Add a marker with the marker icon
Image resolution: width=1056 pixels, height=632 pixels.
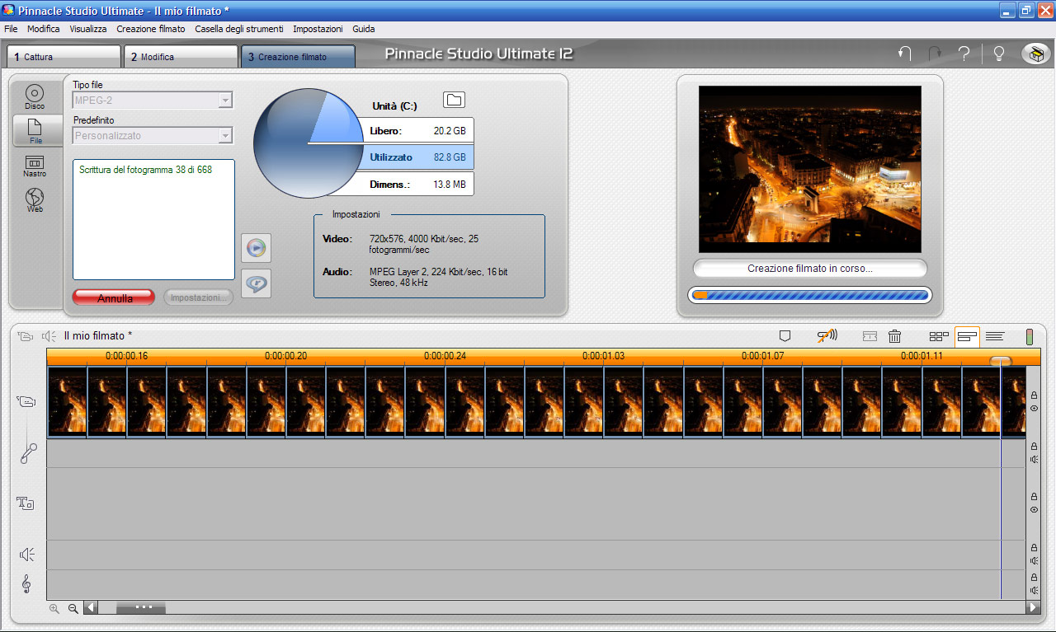785,336
